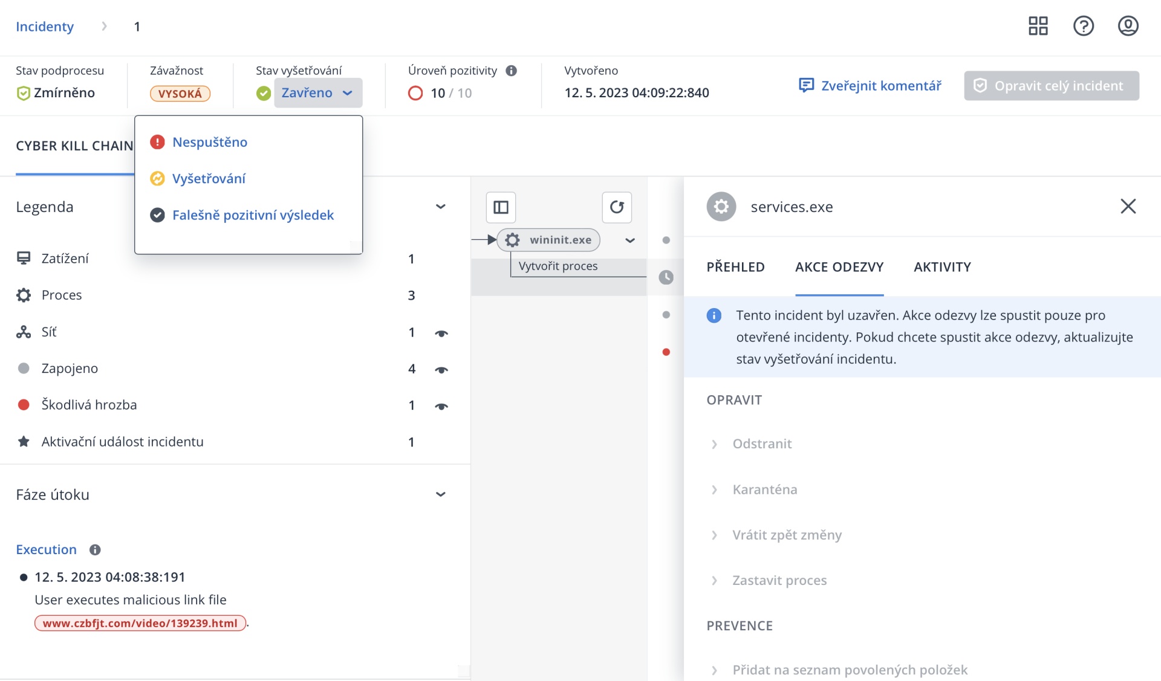The height and width of the screenshot is (681, 1161).
Task: Click the services.exe gear icon
Action: [721, 207]
